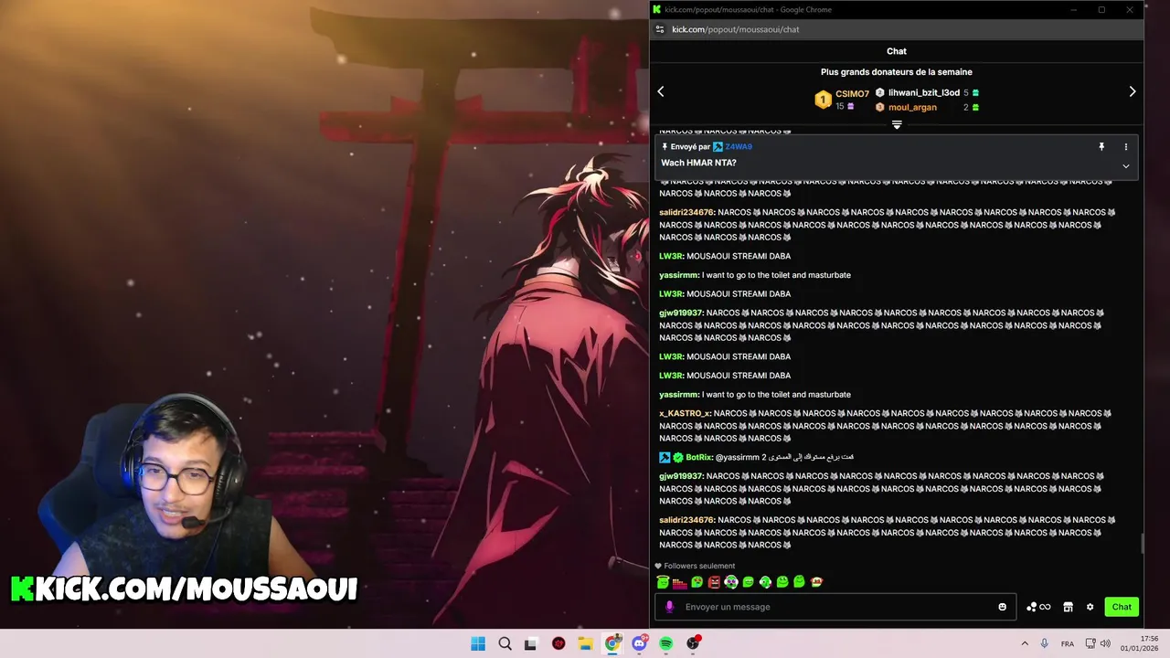Click Chrome site info icon by URL
Viewport: 1170px width, 658px height.
660,29
